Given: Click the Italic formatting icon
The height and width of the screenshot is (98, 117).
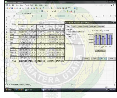Looking at the screenshot, I should (x=29, y=11).
